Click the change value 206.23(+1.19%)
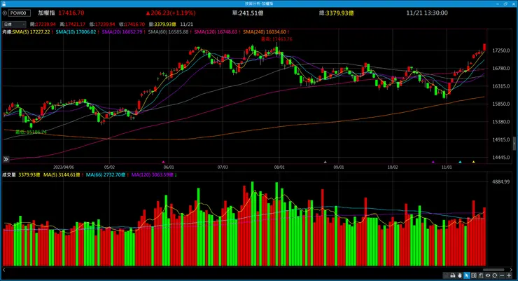Image resolution: width=518 pixels, height=281 pixels. pyautogui.click(x=171, y=13)
